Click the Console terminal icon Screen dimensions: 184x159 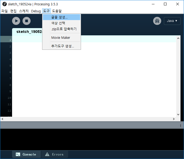[18, 154]
